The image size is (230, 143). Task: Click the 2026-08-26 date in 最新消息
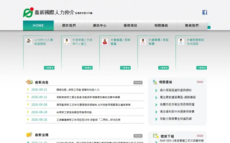pos(39,120)
